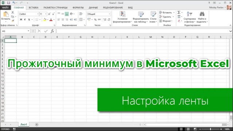Switch to Page Layout view icon
Viewport: 233px width, 131px height.
[x=188, y=129]
